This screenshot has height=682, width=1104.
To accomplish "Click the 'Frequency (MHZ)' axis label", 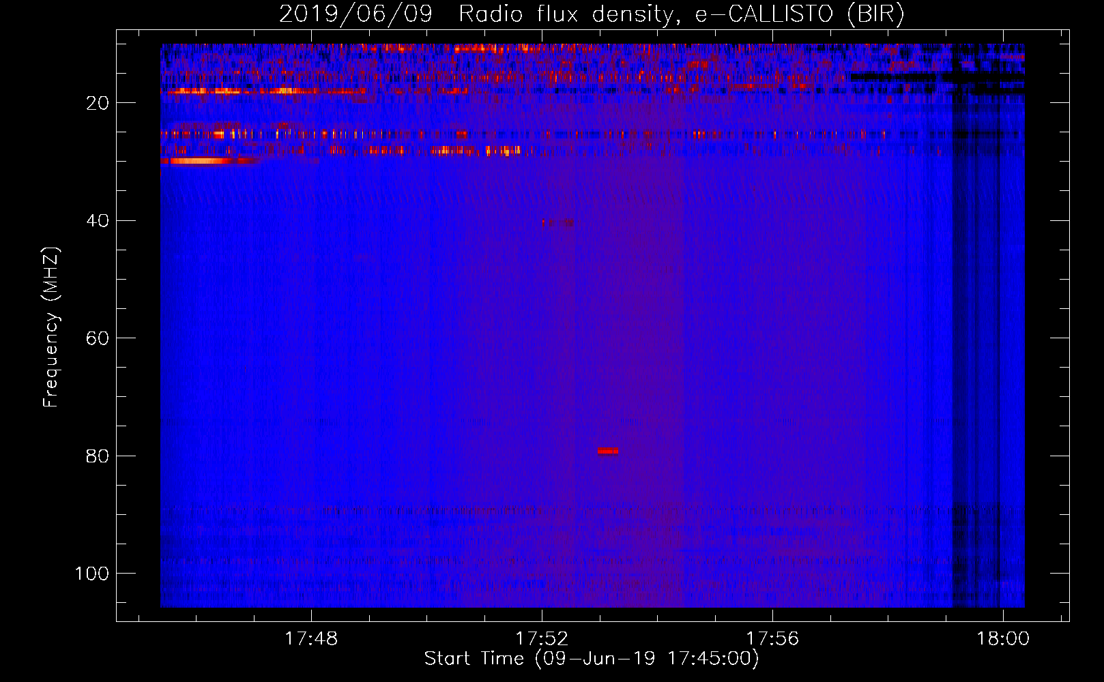I will (x=51, y=327).
